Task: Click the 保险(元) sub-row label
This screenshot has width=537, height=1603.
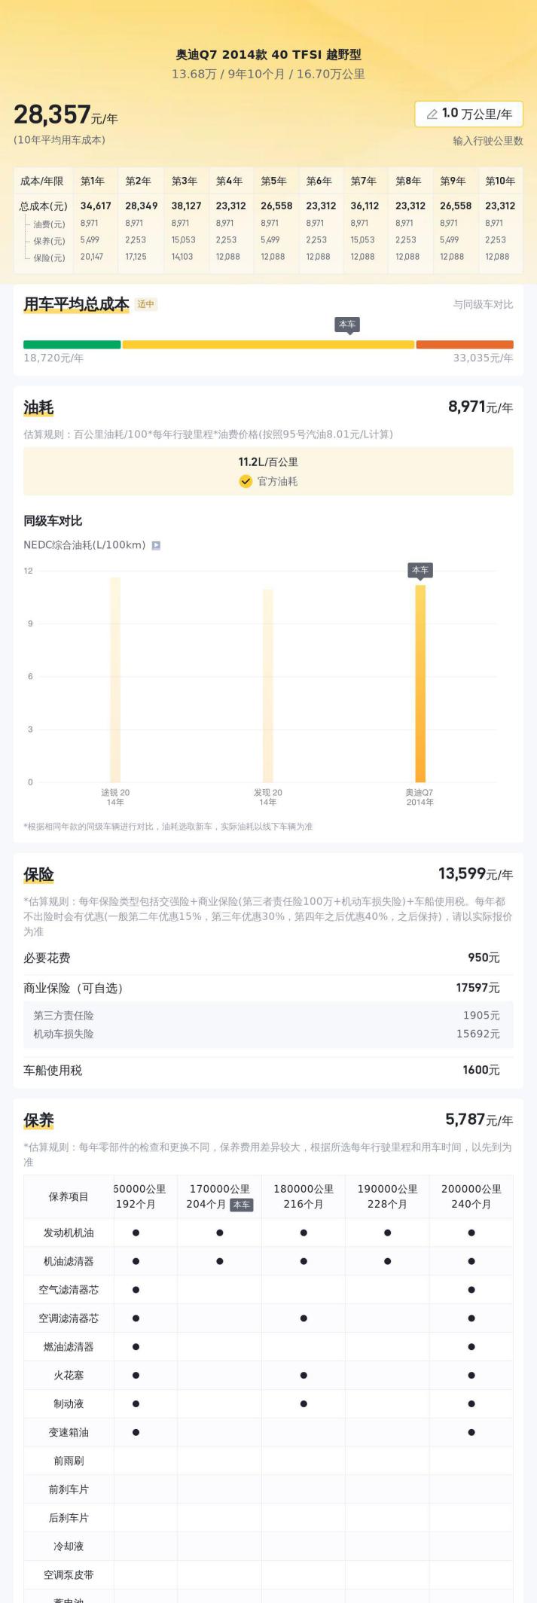Action: coord(49,258)
